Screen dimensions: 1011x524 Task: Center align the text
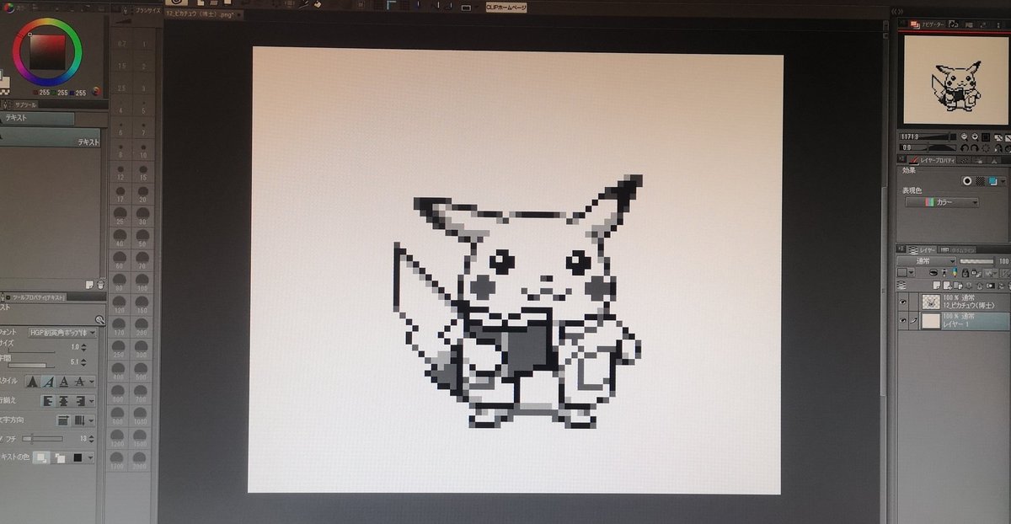click(x=62, y=401)
